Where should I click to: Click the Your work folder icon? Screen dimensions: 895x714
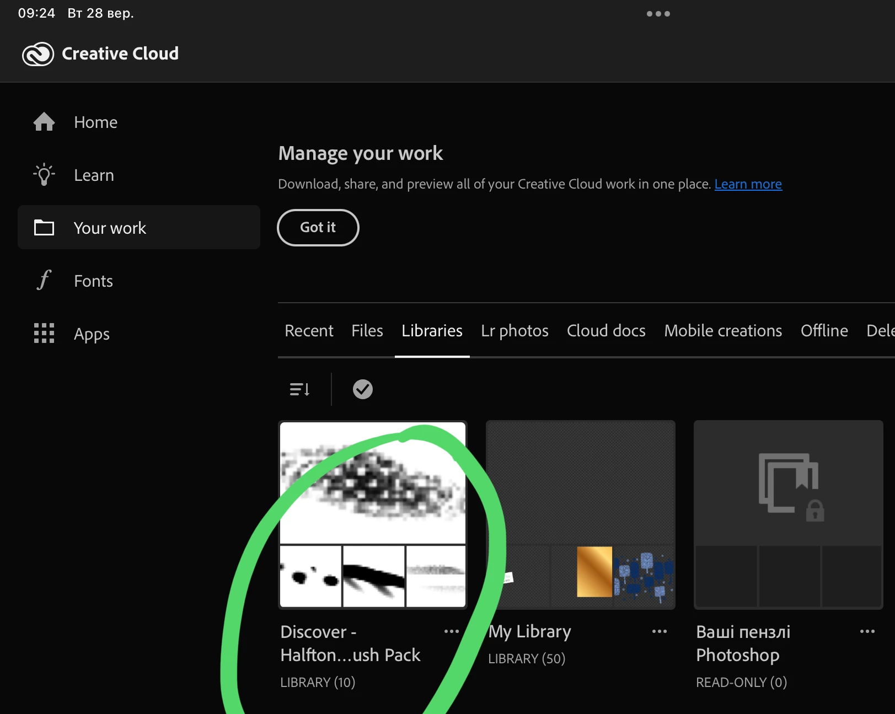pyautogui.click(x=44, y=228)
